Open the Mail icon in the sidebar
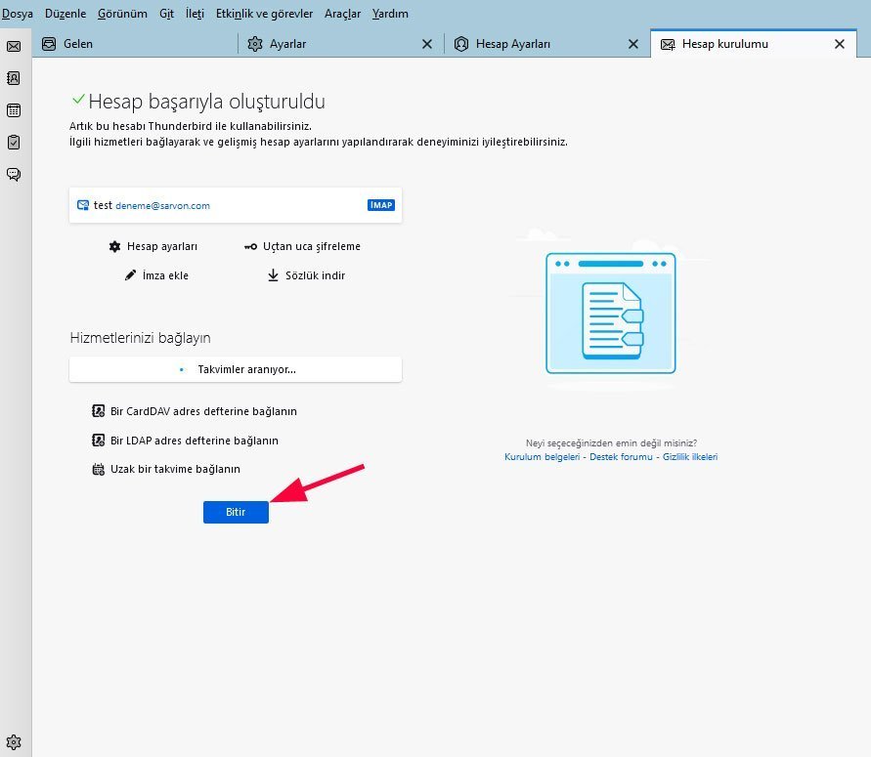Screen dimensions: 871x757 pos(13,46)
